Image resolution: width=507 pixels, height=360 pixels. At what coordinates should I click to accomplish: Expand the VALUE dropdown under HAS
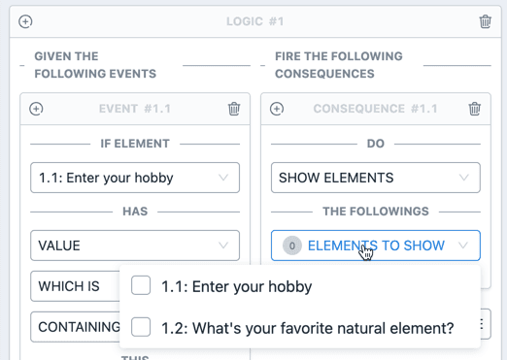[x=135, y=245]
